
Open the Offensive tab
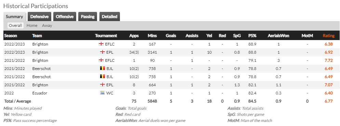[x=65, y=17]
